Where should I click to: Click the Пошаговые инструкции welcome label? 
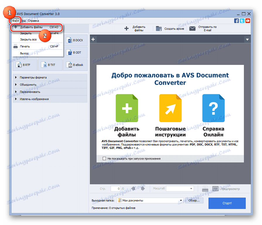[170, 132]
